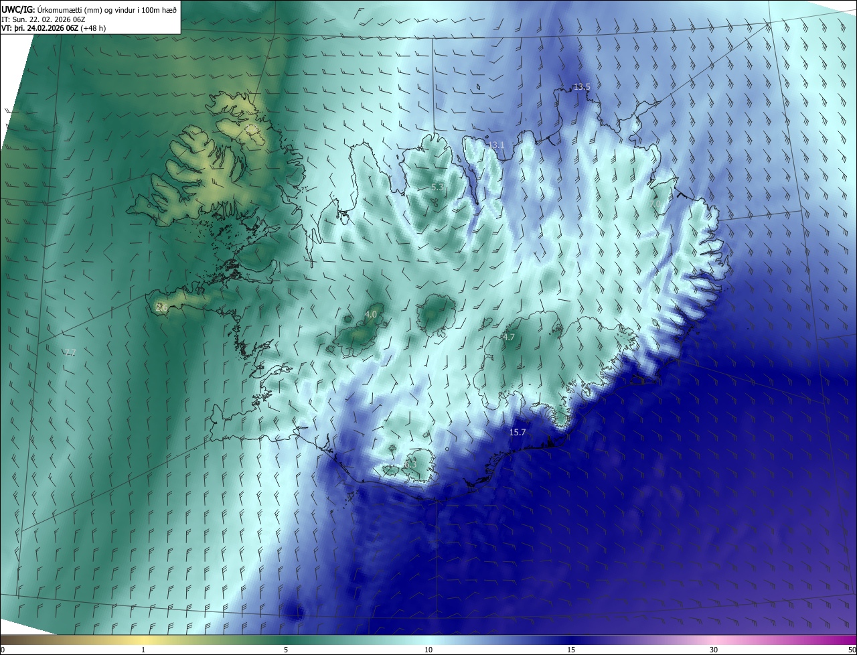The image size is (857, 655).
Task: Click the 5.3 precipitation value label
Action: click(437, 188)
